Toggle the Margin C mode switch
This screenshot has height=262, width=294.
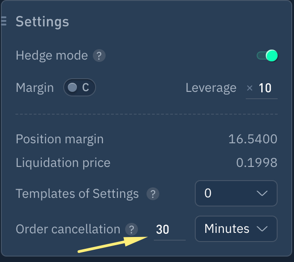(79, 88)
